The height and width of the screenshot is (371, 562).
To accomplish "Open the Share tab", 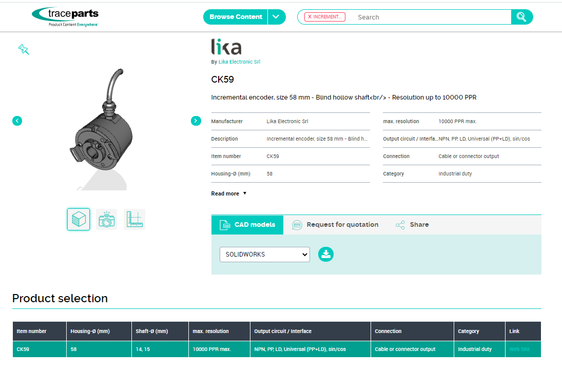I will click(412, 225).
